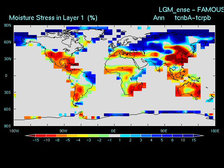Click the 'tcnbA-tcrpb' experiment label

(192, 17)
